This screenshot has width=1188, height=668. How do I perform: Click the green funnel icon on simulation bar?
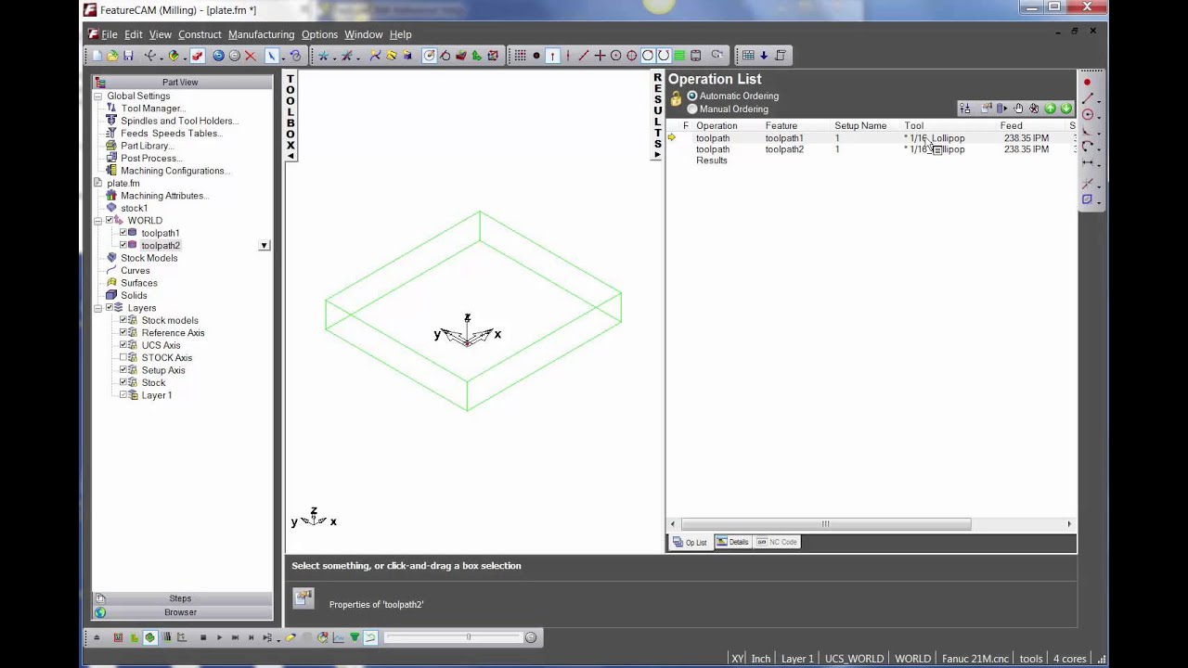[355, 637]
